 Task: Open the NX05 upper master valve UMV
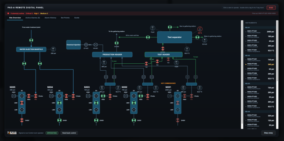coord(22,103)
